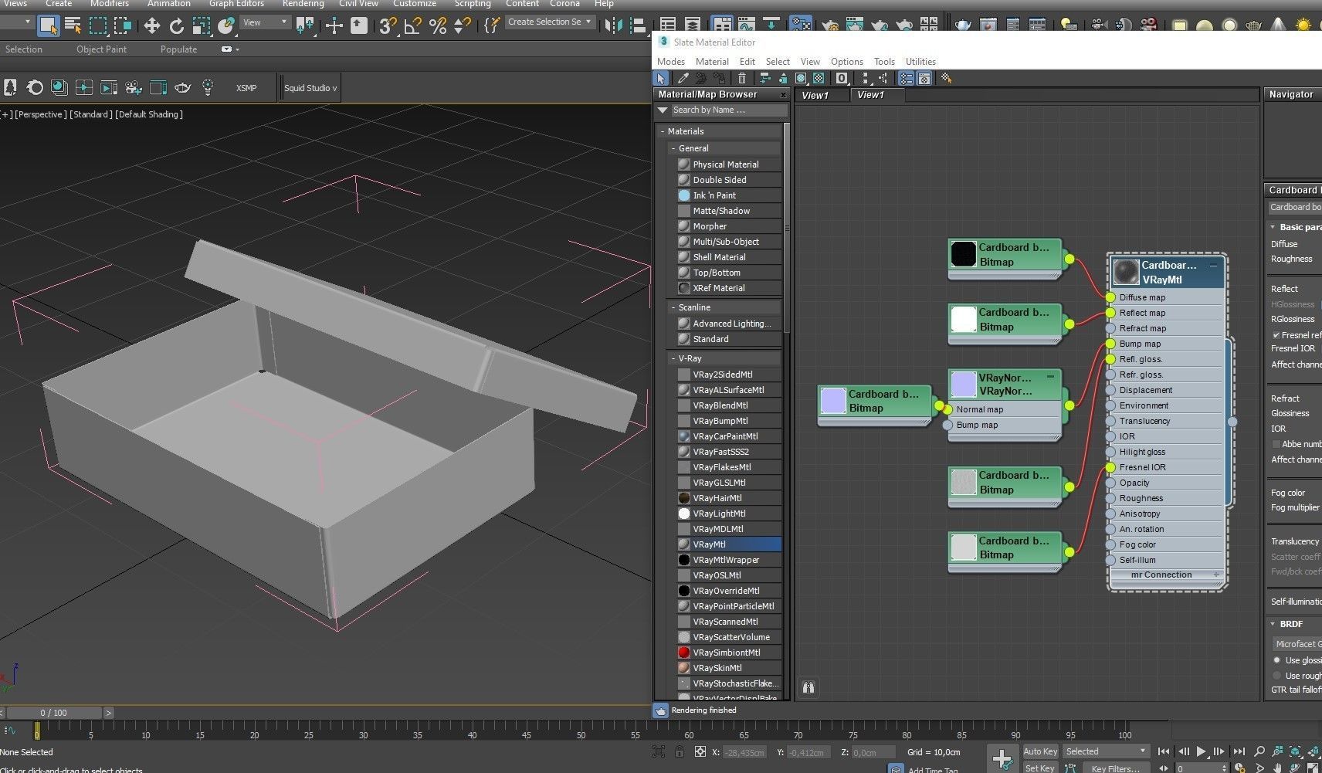Open the Utilities menu in Slate Material Editor
The height and width of the screenshot is (773, 1322).
920,62
